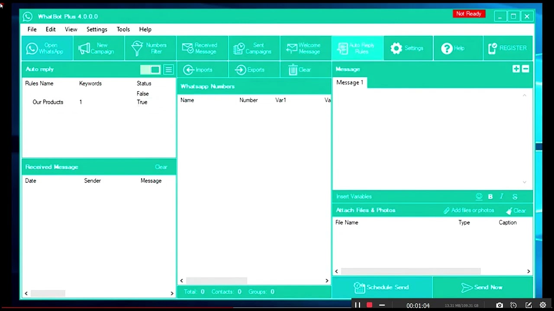Click the Rules Name column header
Viewport: 554px width, 311px height.
pyautogui.click(x=39, y=83)
